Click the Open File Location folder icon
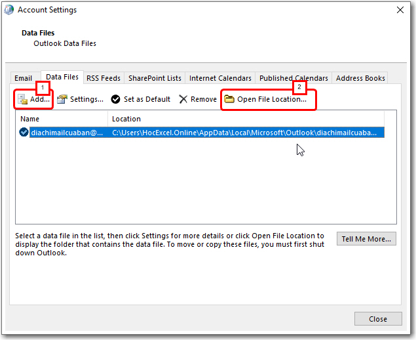This screenshot has width=416, height=340. (229, 99)
